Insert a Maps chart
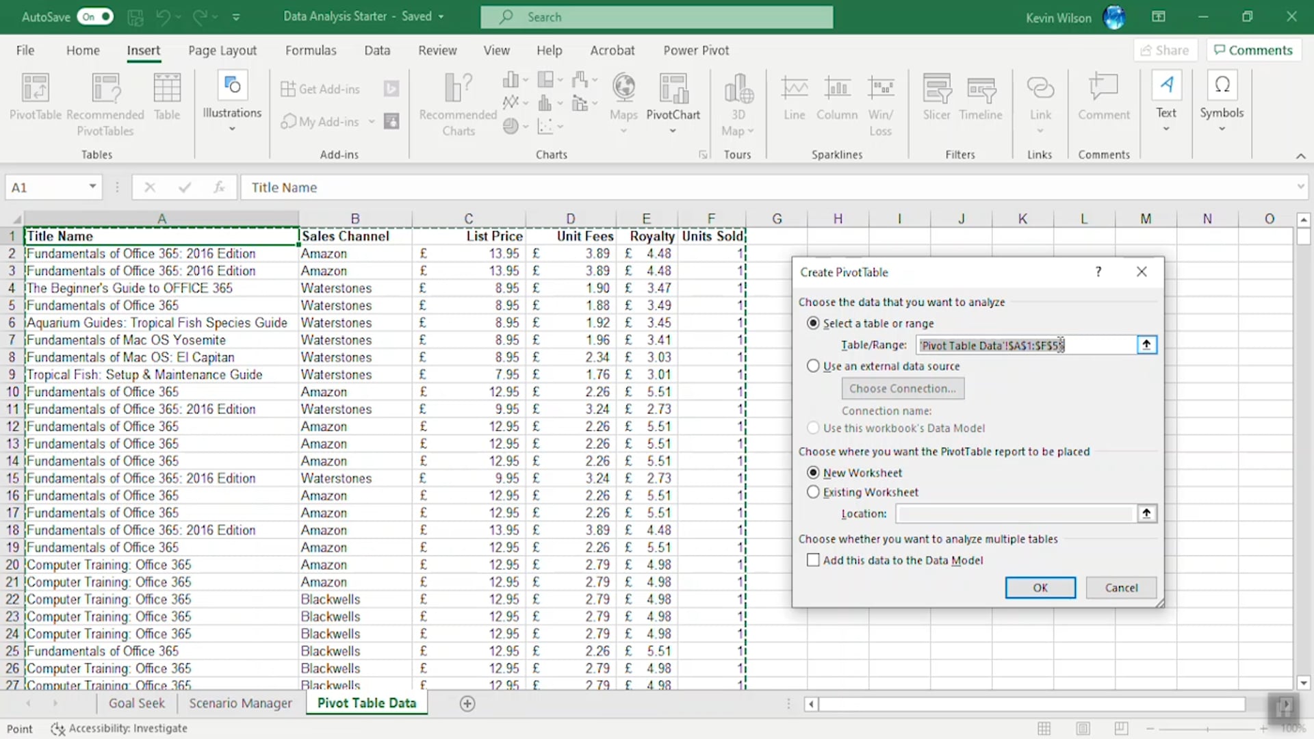The width and height of the screenshot is (1314, 739). point(623,99)
